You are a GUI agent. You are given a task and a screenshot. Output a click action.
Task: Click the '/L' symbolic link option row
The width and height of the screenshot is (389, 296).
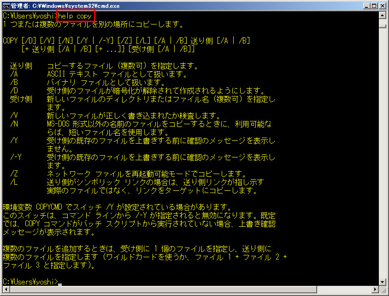coord(137,186)
